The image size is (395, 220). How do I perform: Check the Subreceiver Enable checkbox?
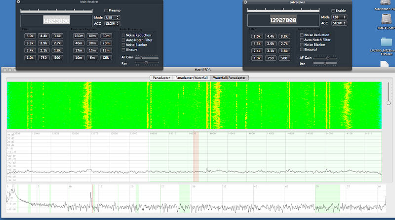click(x=333, y=10)
